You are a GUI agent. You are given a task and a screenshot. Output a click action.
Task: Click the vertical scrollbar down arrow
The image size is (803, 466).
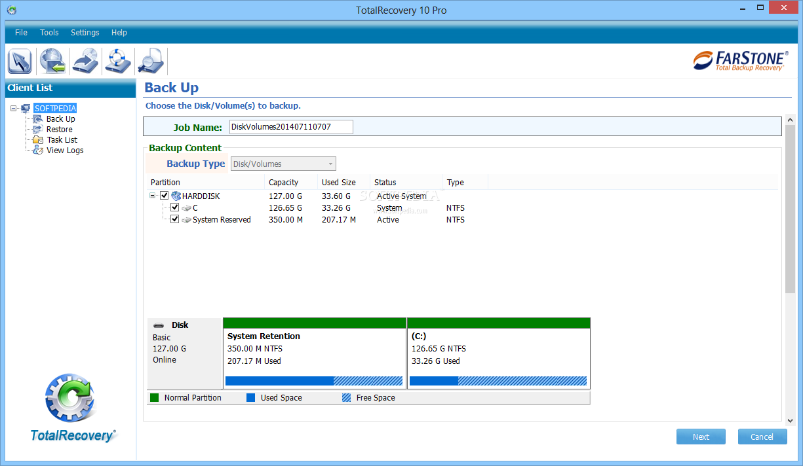[790, 420]
